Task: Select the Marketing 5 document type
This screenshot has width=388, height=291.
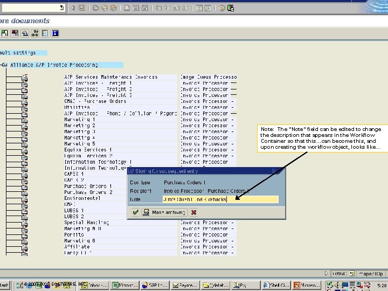Action: (x=80, y=144)
